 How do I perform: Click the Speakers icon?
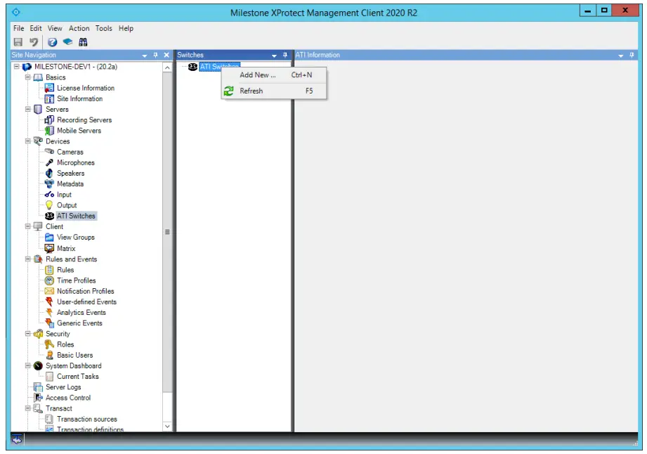click(49, 173)
